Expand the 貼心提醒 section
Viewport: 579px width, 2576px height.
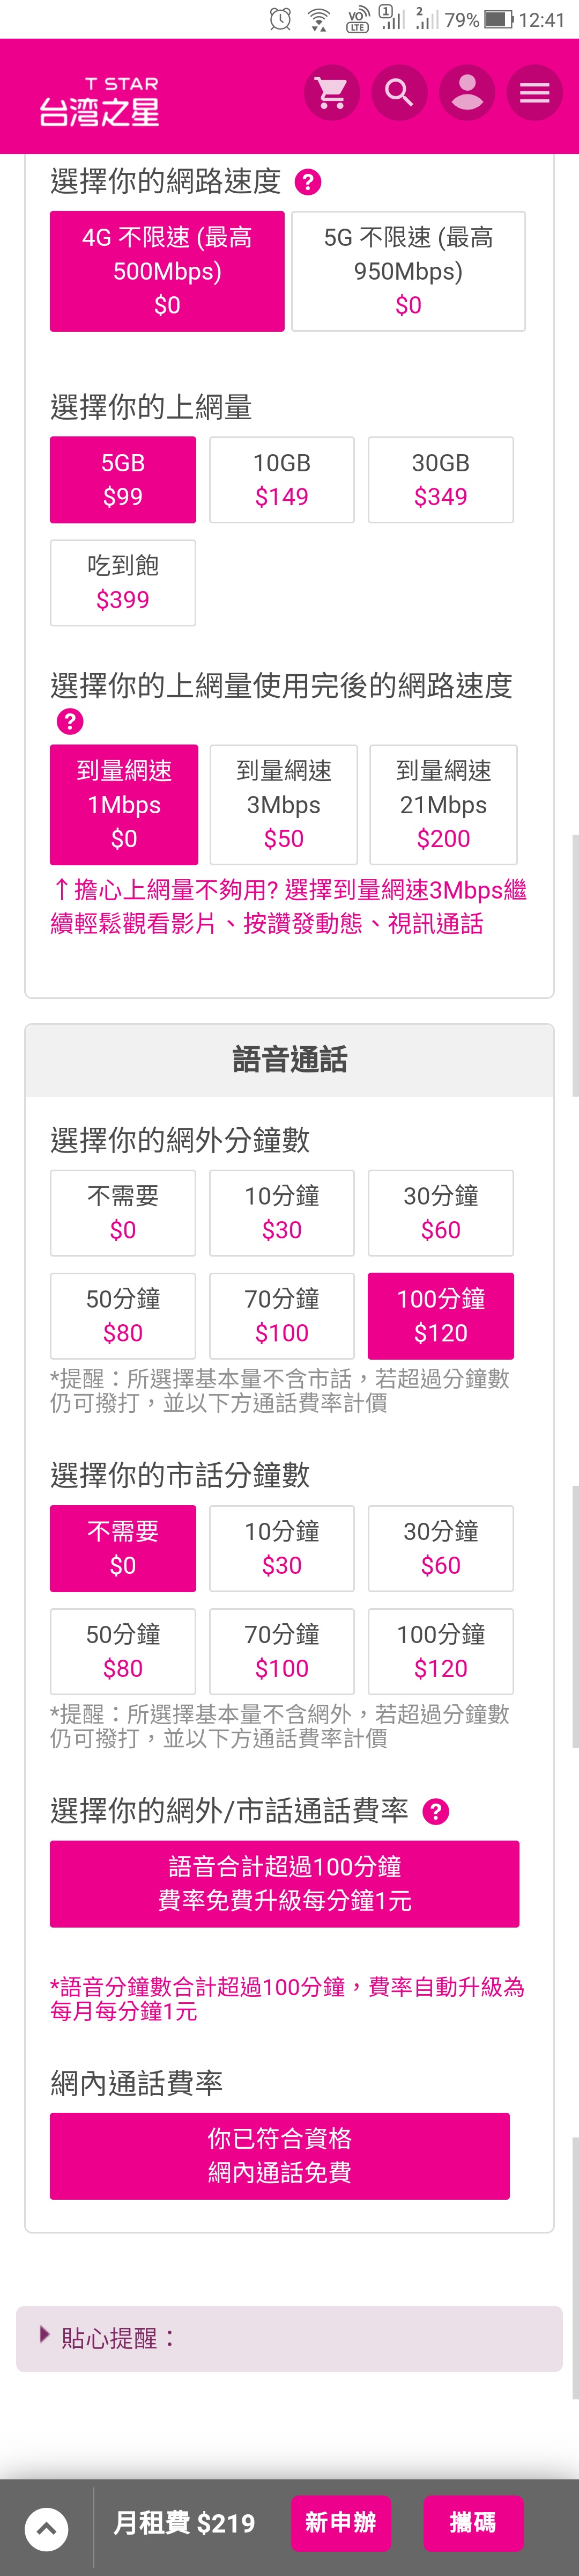(x=289, y=2339)
